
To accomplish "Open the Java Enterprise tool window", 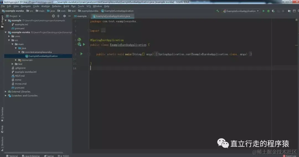I will click(x=31, y=156).
